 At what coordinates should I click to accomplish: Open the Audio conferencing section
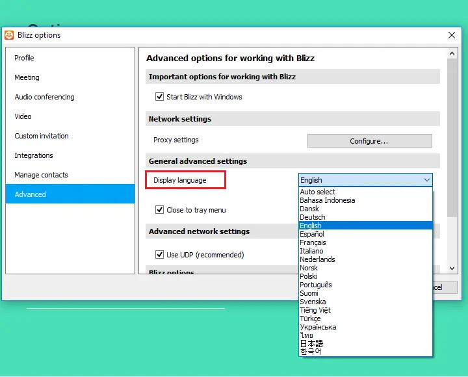pyautogui.click(x=70, y=97)
